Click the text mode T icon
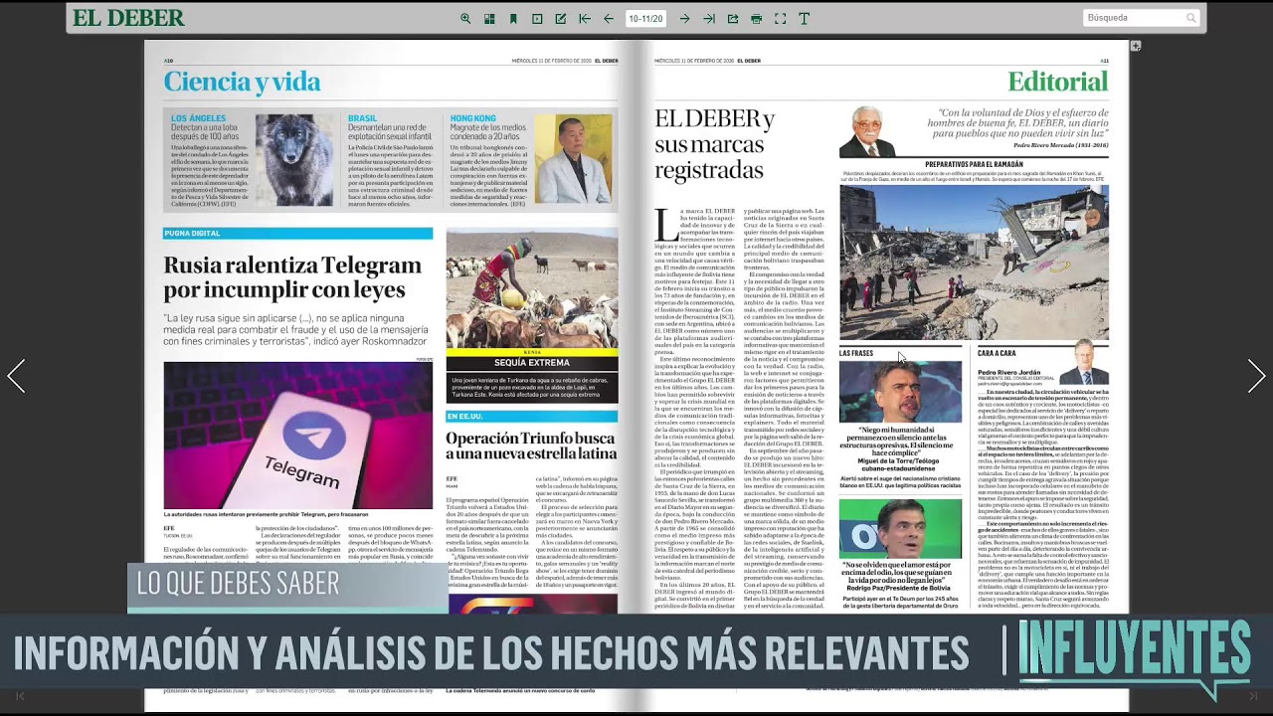 (804, 18)
